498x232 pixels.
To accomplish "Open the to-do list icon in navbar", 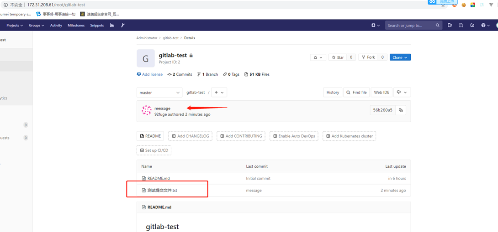I will point(472,26).
